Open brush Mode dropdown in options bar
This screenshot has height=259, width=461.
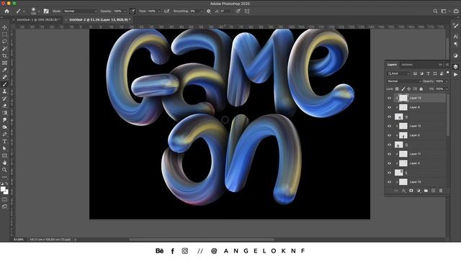[x=80, y=12]
